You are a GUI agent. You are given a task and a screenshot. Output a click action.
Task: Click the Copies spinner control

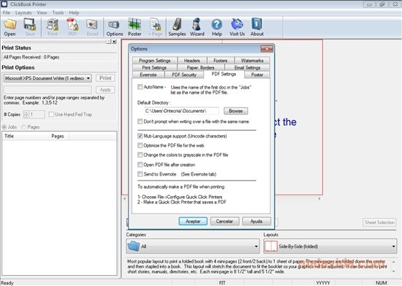click(26, 114)
